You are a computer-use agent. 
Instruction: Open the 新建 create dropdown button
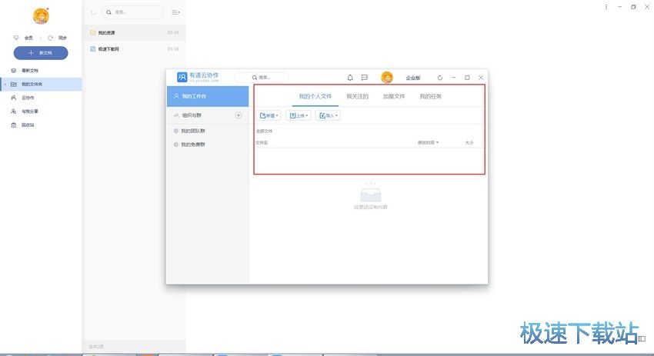[269, 115]
